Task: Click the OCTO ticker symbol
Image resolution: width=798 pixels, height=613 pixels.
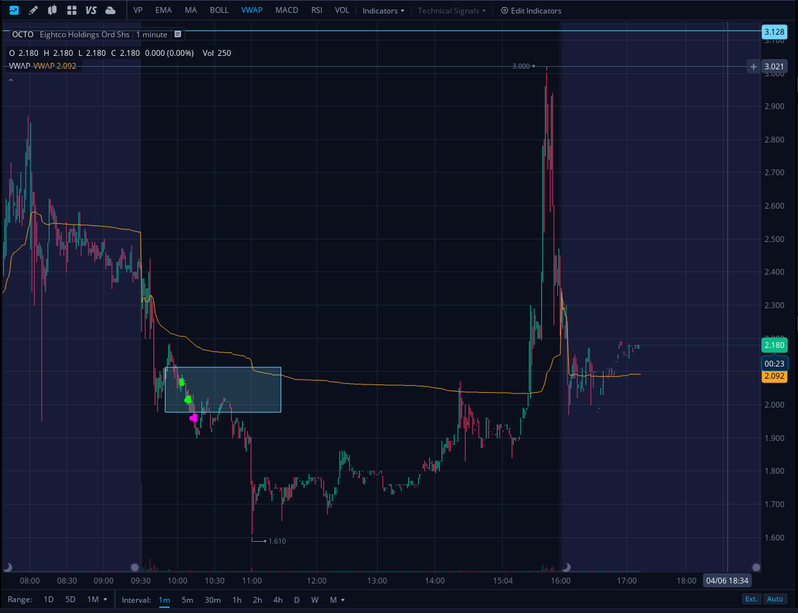Action: 23,34
